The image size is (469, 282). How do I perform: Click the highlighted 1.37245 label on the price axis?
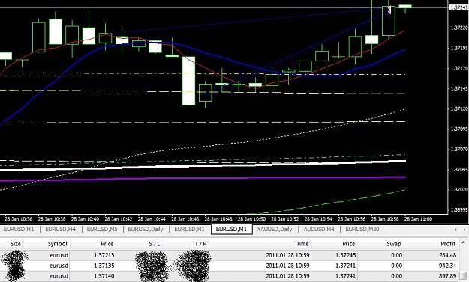(458, 7)
